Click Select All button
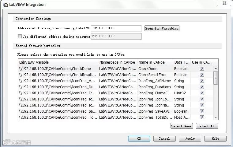Image resolution: width=233 pixels, height=147 pixels. (207, 126)
